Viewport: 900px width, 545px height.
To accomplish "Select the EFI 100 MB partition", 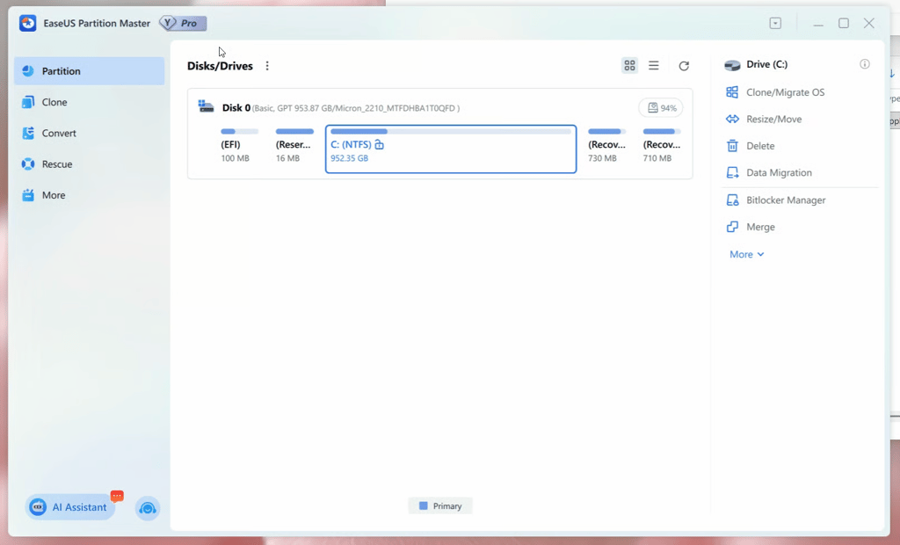I will pos(239,147).
